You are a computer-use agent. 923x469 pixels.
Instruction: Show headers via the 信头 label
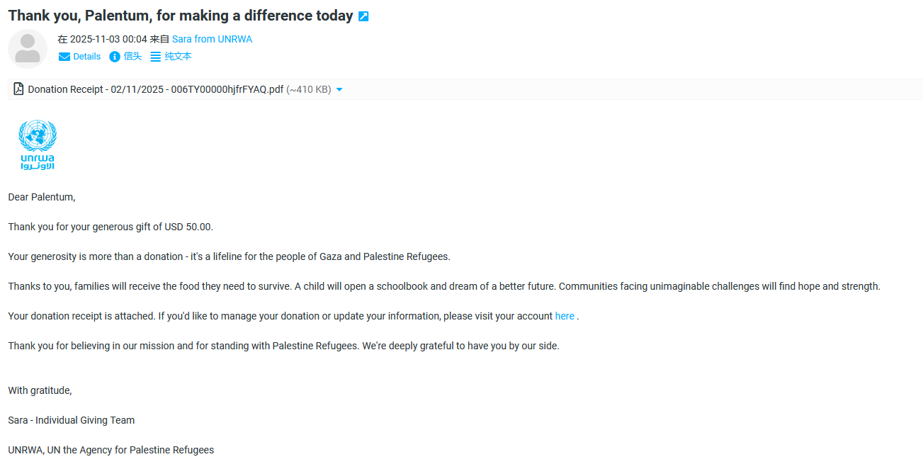point(132,57)
